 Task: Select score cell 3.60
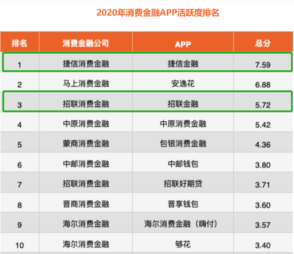(x=263, y=205)
